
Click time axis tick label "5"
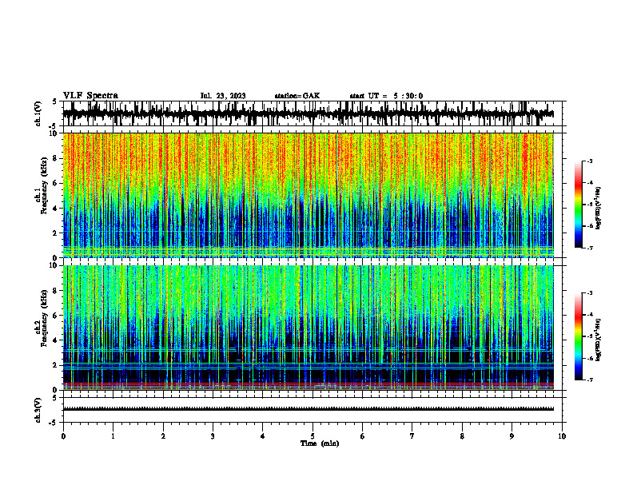point(313,436)
